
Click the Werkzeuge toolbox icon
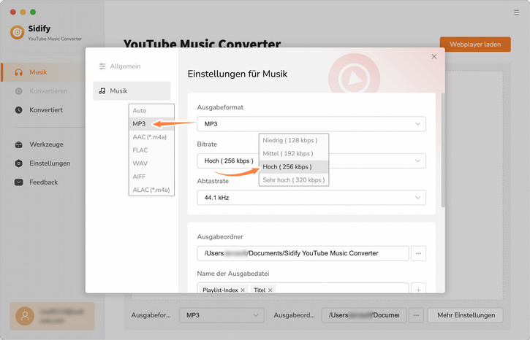coord(19,144)
